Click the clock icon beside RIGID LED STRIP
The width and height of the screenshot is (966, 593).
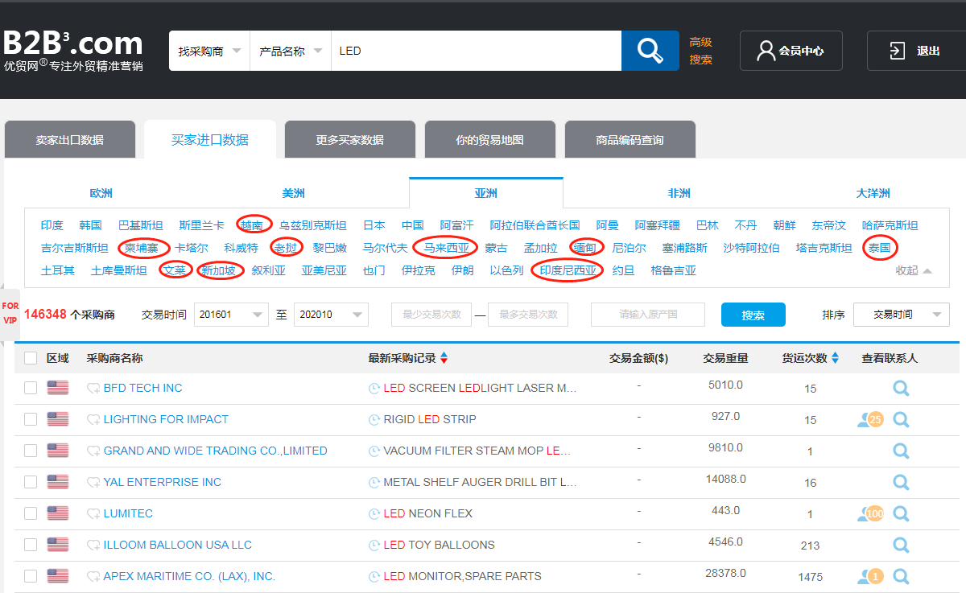tap(374, 420)
